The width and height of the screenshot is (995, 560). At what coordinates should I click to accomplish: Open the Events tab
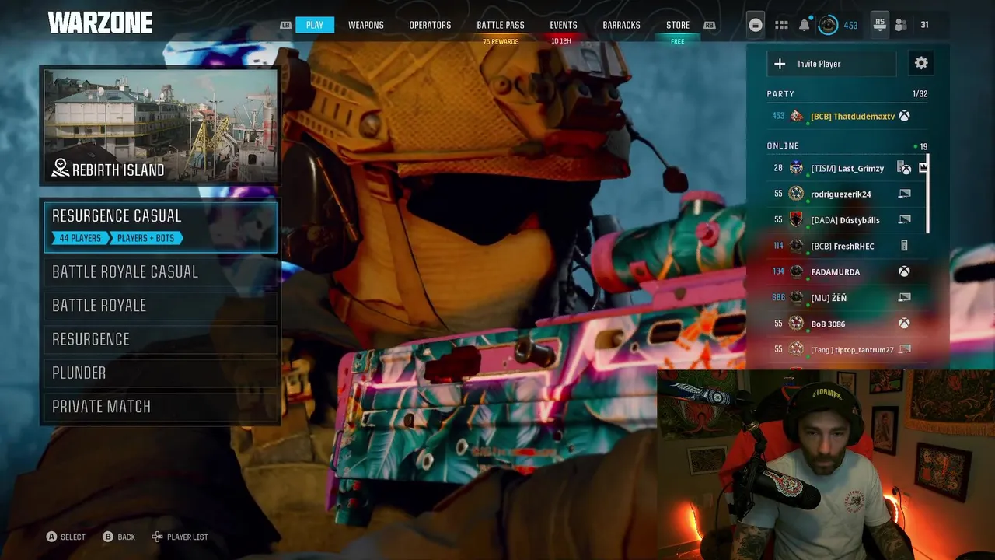564,25
